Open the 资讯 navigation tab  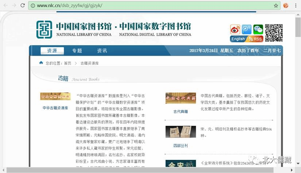click(x=102, y=51)
